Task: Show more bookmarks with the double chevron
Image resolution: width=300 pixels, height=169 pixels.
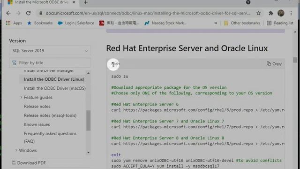Action: coord(216,23)
